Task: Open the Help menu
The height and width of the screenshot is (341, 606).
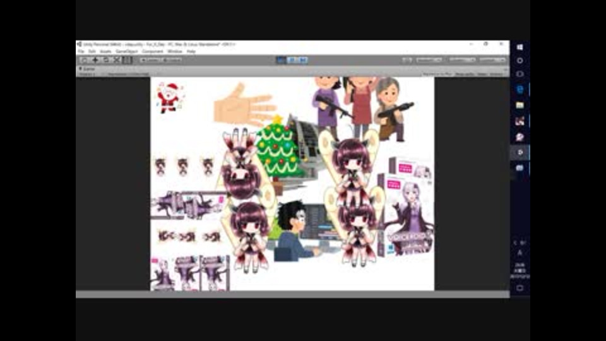Action: [191, 51]
